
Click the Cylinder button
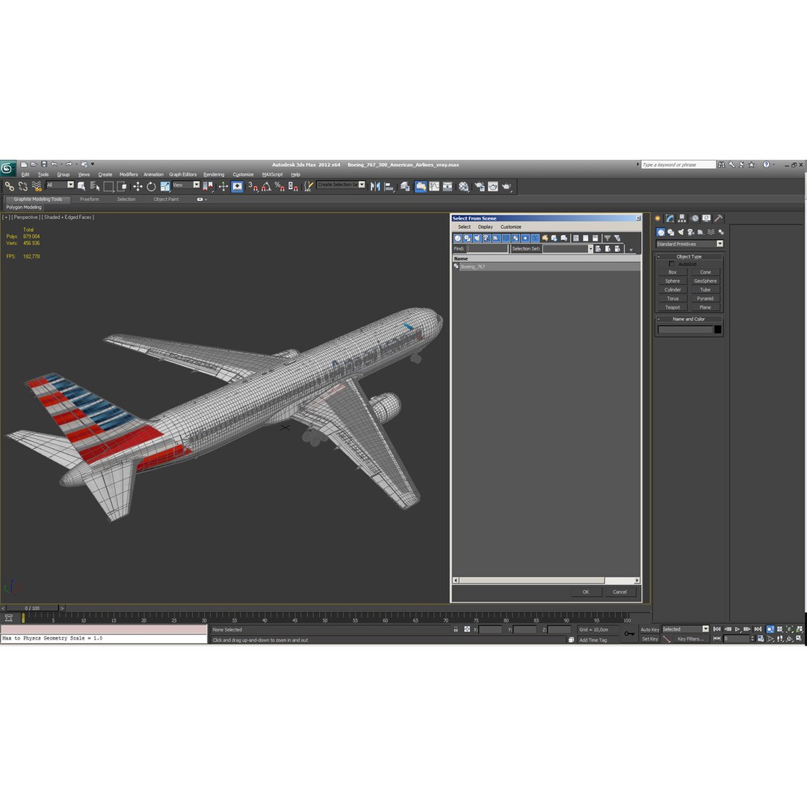click(672, 290)
